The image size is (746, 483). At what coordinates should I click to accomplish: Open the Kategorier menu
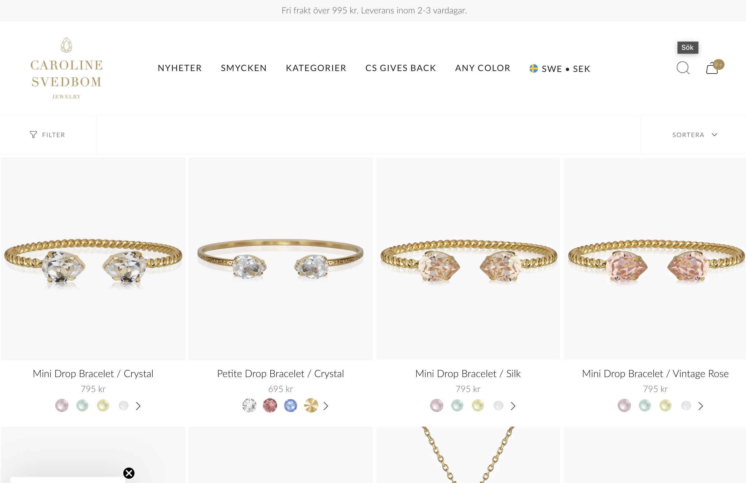pos(316,68)
